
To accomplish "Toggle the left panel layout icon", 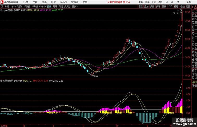I will point(2,7).
